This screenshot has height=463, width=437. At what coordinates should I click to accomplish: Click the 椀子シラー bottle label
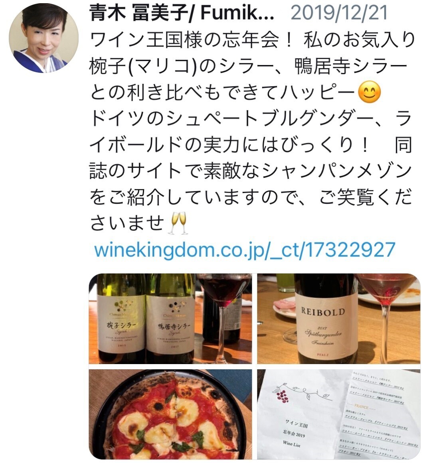[x=121, y=325]
